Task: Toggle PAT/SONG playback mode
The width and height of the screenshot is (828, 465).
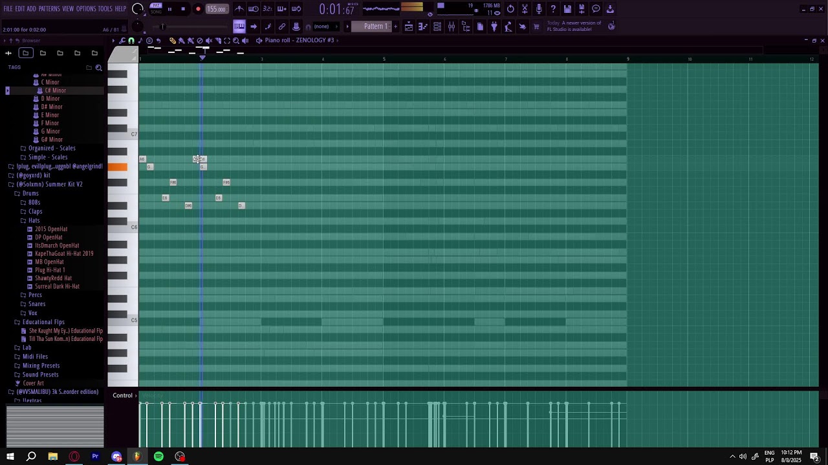Action: pyautogui.click(x=156, y=9)
